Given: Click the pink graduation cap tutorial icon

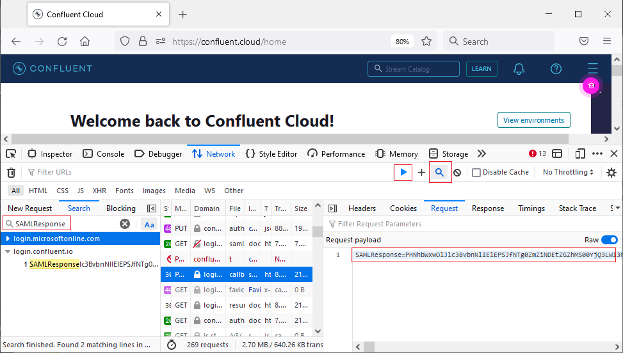Looking at the screenshot, I should point(591,86).
